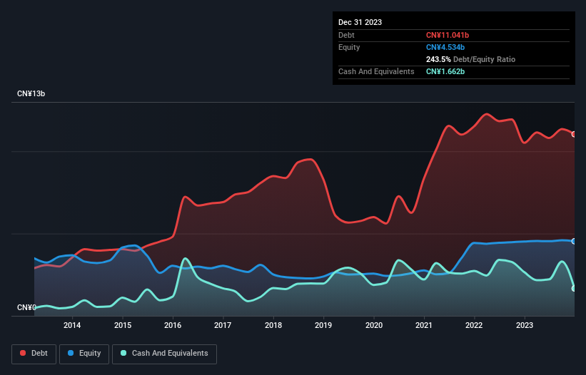This screenshot has height=375, width=586.
Task: Select the 2023 x-axis label
Action: [x=525, y=325]
